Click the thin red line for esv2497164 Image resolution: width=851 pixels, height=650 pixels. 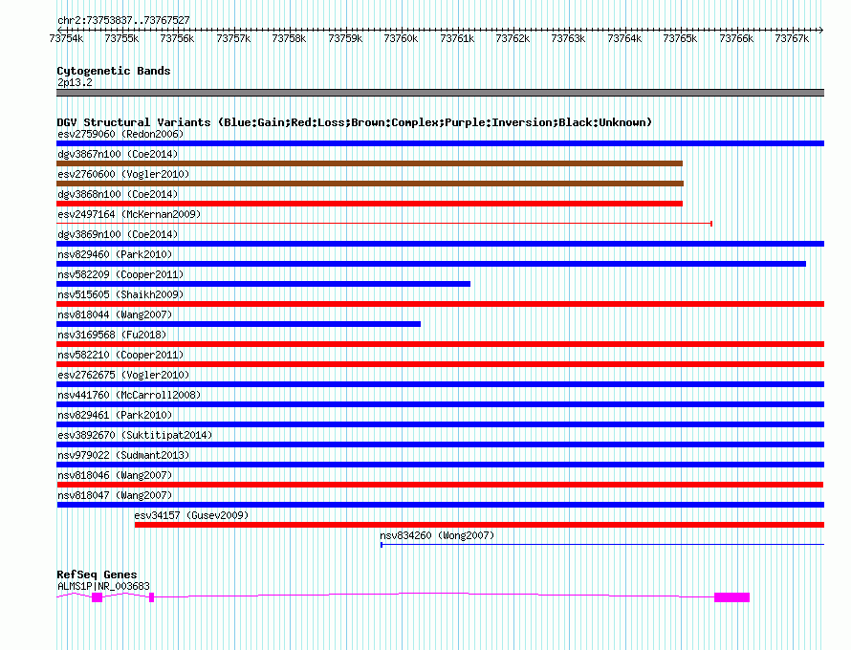click(384, 223)
